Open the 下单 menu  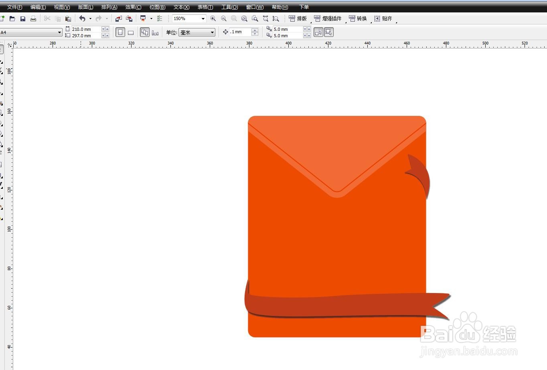[x=304, y=7]
